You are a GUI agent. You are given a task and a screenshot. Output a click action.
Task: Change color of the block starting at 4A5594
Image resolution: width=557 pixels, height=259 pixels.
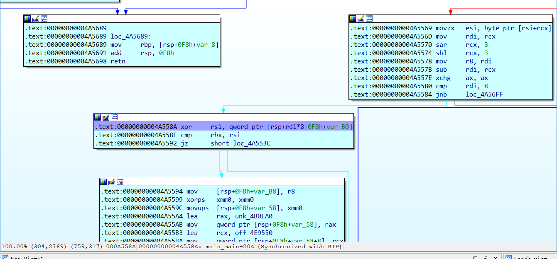pos(103,182)
